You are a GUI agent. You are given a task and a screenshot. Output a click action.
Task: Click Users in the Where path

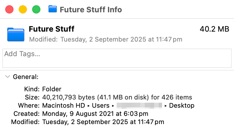coord(101,105)
